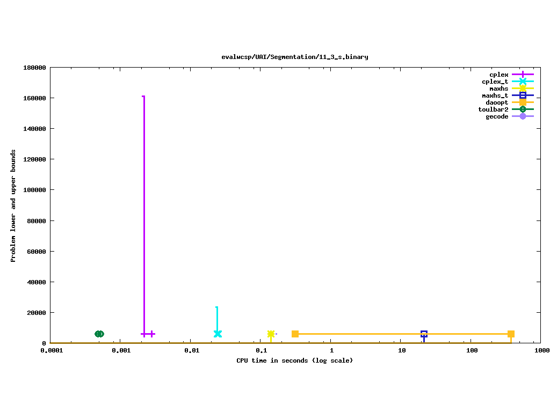The height and width of the screenshot is (412, 550).
Task: Click the chart title 11_3_s.binary
Action: pyautogui.click(x=294, y=57)
